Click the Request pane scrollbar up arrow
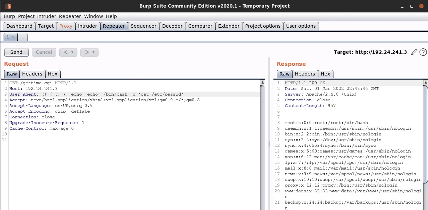Image resolution: width=428 pixels, height=210 pixels. coord(262,82)
